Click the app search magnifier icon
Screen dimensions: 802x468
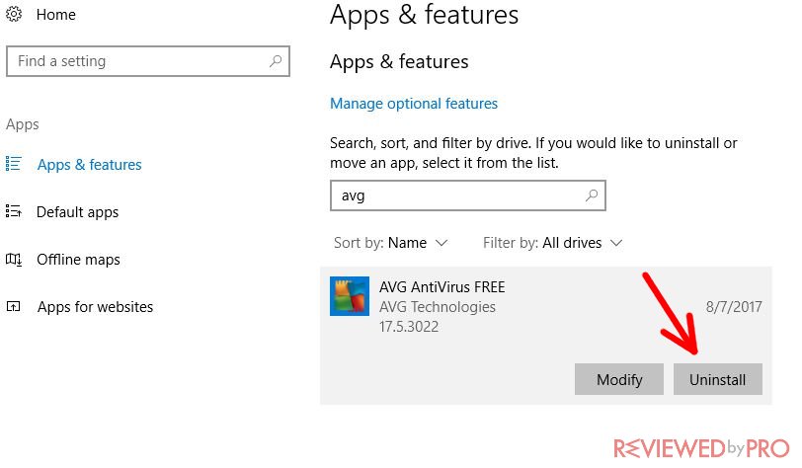click(592, 195)
